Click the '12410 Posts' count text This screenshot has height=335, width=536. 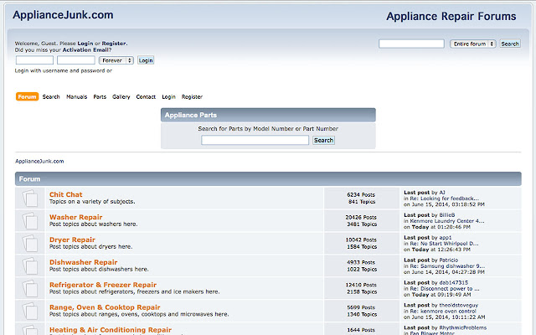tap(361, 285)
